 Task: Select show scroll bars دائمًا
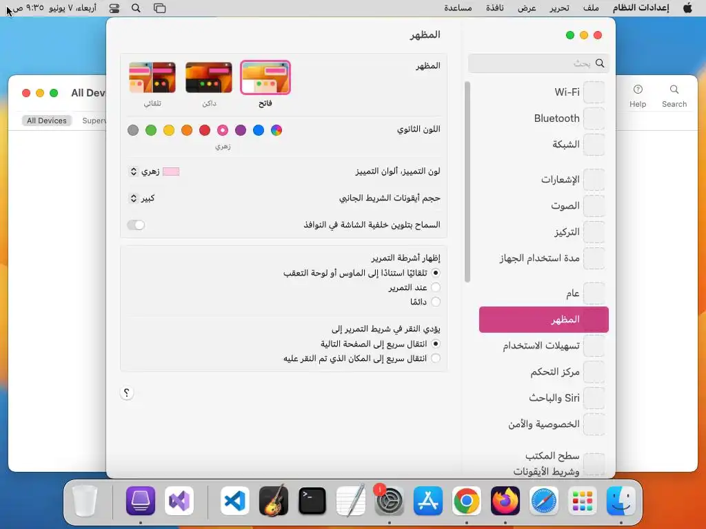(x=436, y=302)
